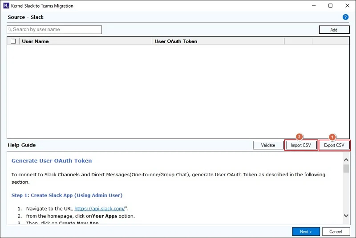Click the search magnifier icon in user search box

tap(10, 30)
